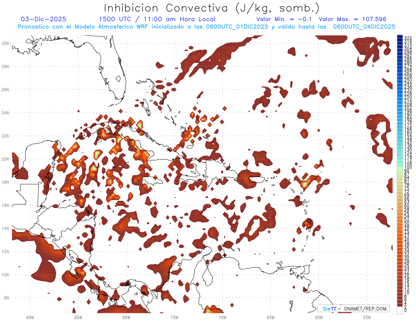Click the 70W longitude label
This screenshot has width=416, height=322.
click(223, 317)
